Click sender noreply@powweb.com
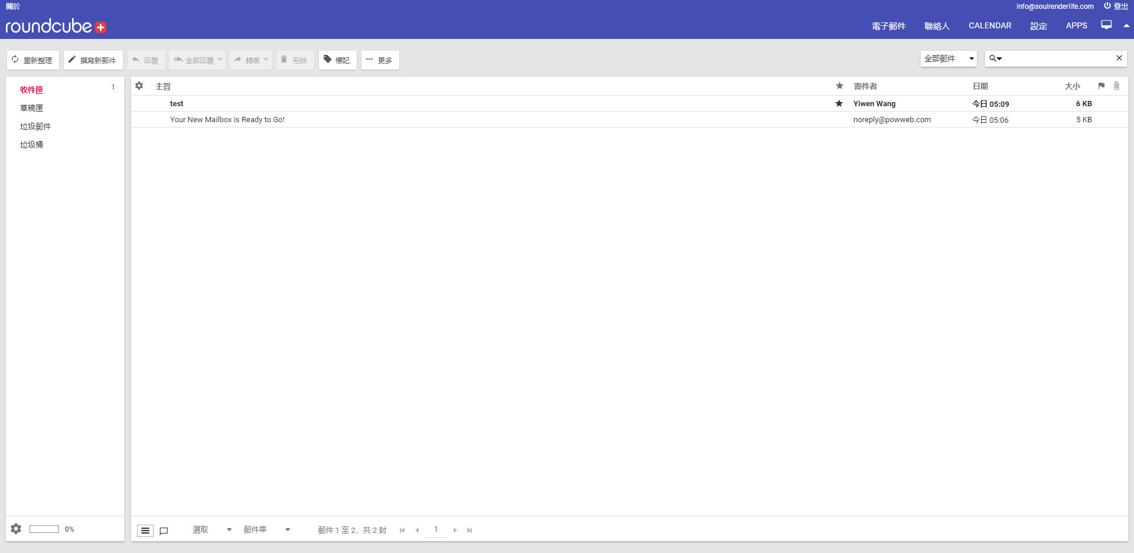The width and height of the screenshot is (1134, 553). 892,120
